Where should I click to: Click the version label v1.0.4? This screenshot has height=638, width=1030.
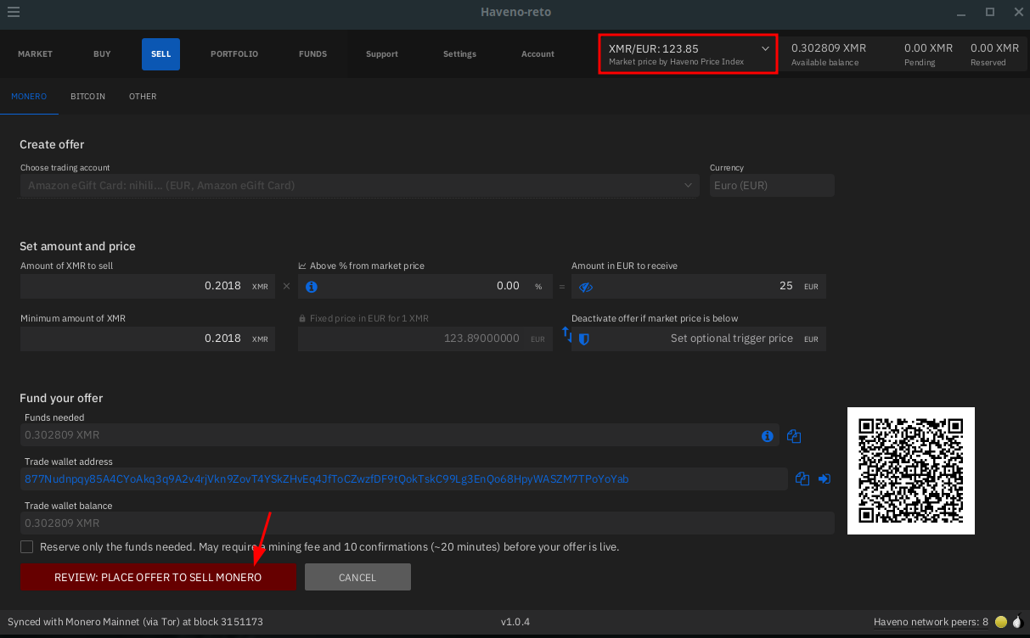[x=515, y=622]
